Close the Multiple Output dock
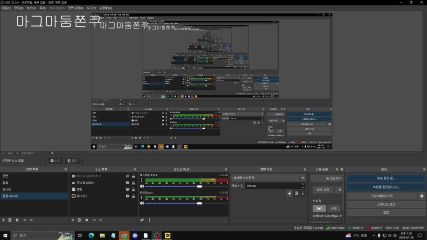The image size is (427, 240). coord(342,169)
